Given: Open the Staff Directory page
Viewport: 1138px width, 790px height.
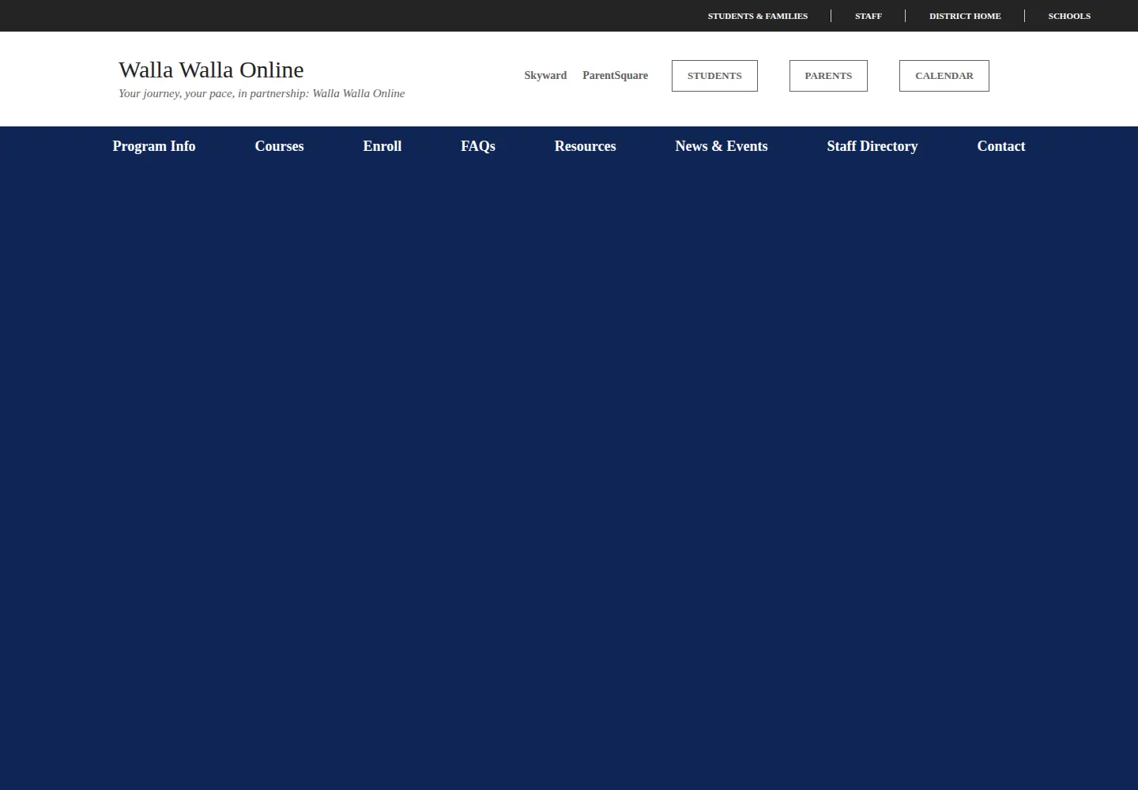Looking at the screenshot, I should coord(872,146).
